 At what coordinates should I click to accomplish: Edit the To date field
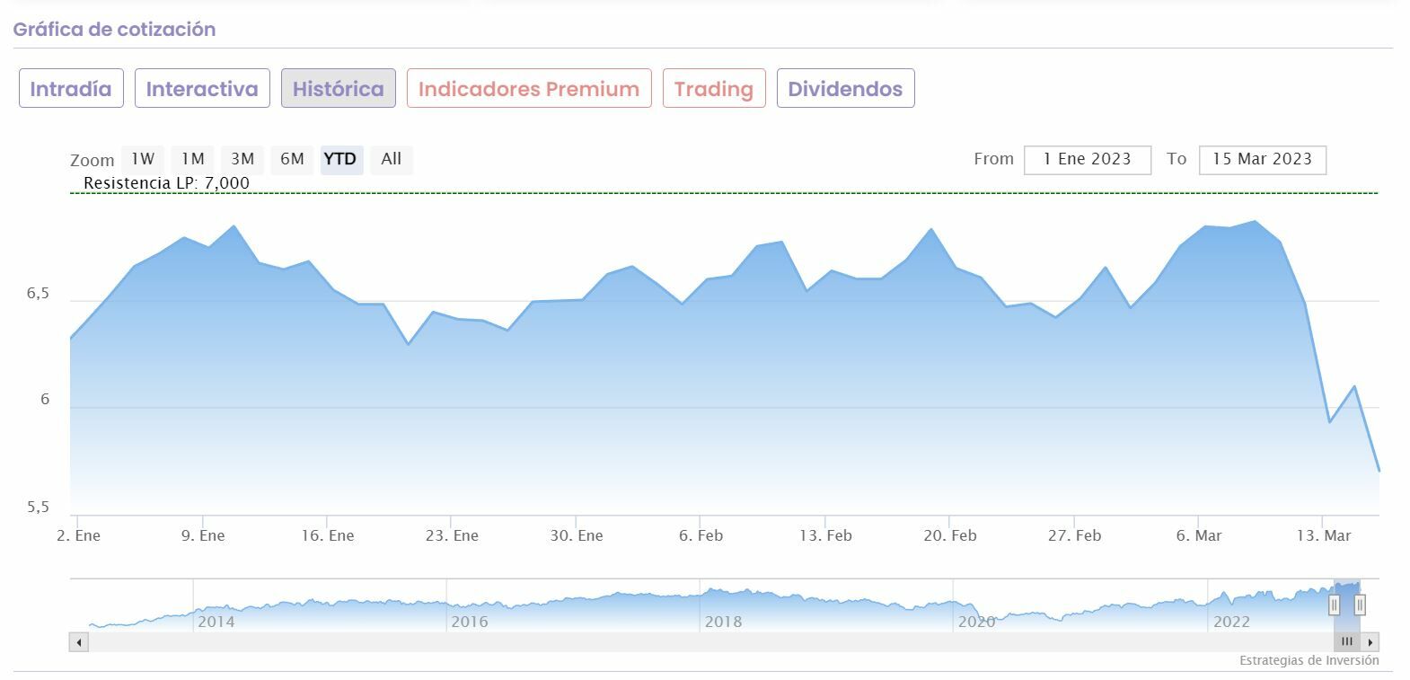point(1262,159)
